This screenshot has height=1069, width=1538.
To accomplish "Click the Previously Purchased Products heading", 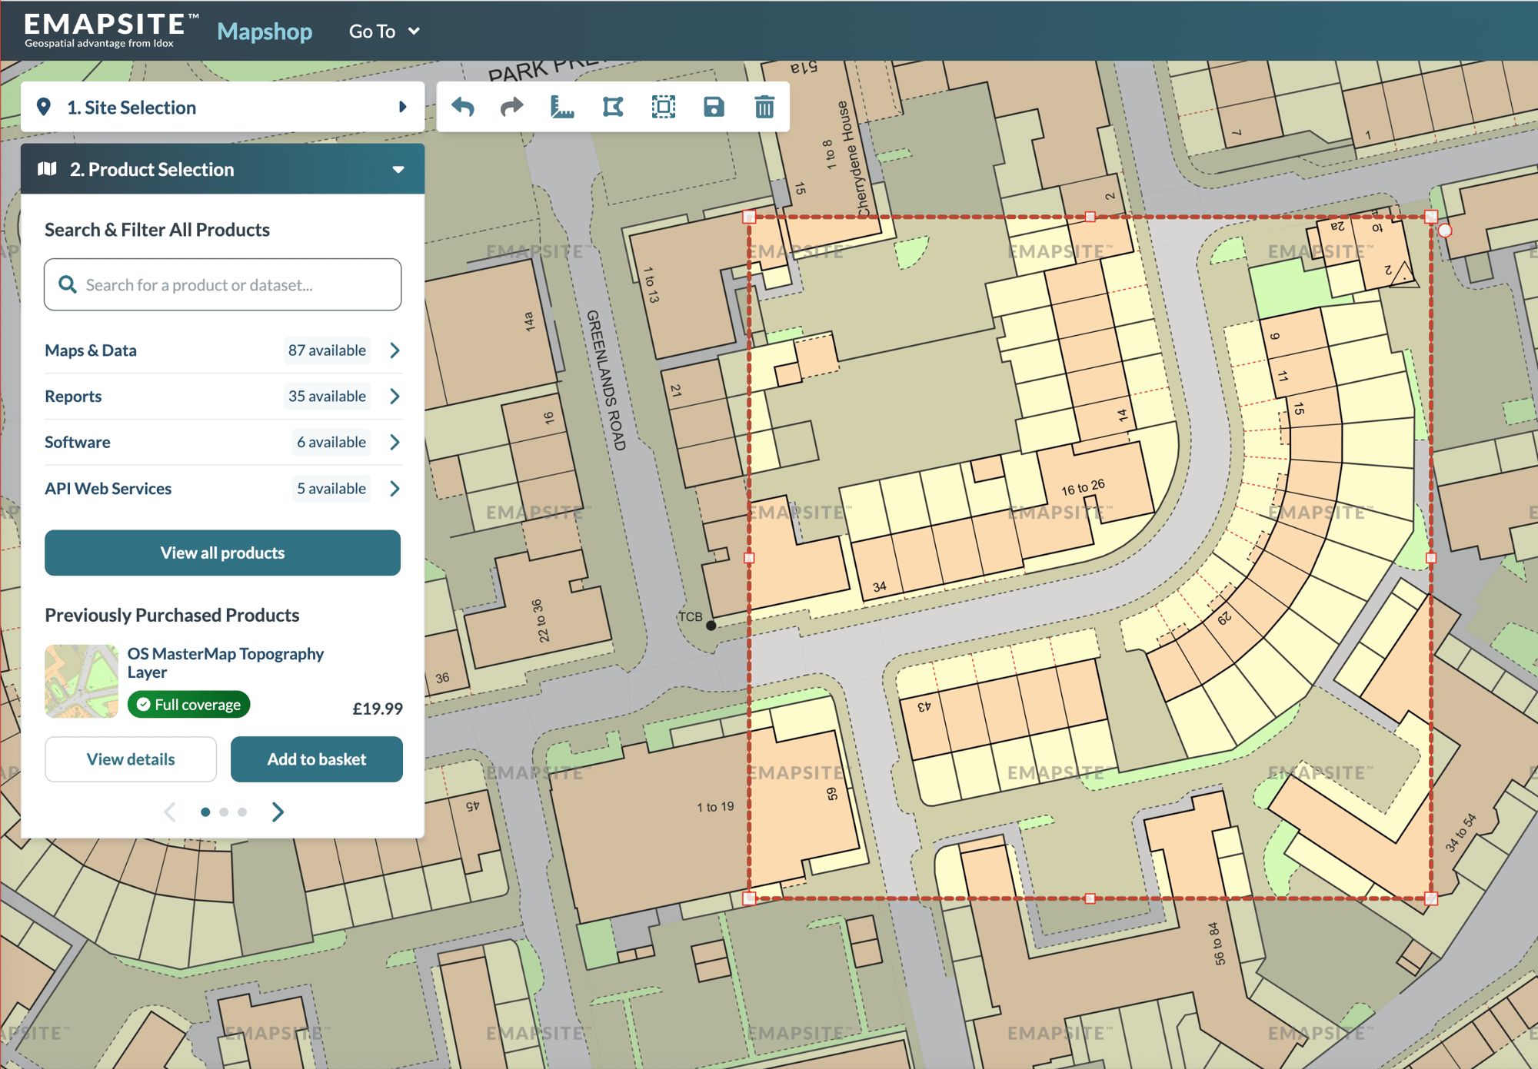I will (x=171, y=615).
